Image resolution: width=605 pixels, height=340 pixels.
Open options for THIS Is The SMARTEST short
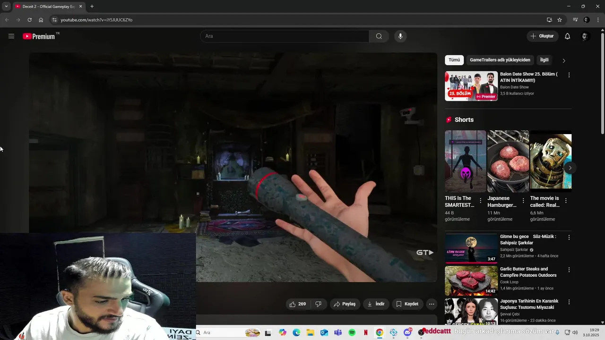[481, 201]
